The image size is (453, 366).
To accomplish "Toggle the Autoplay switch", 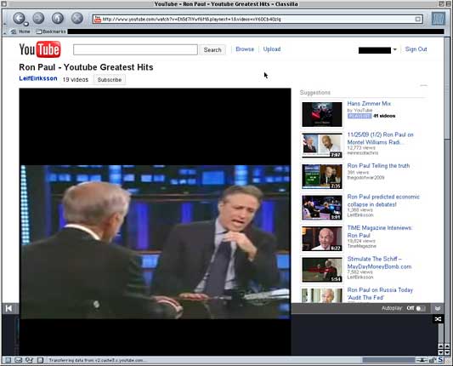I will 421,308.
